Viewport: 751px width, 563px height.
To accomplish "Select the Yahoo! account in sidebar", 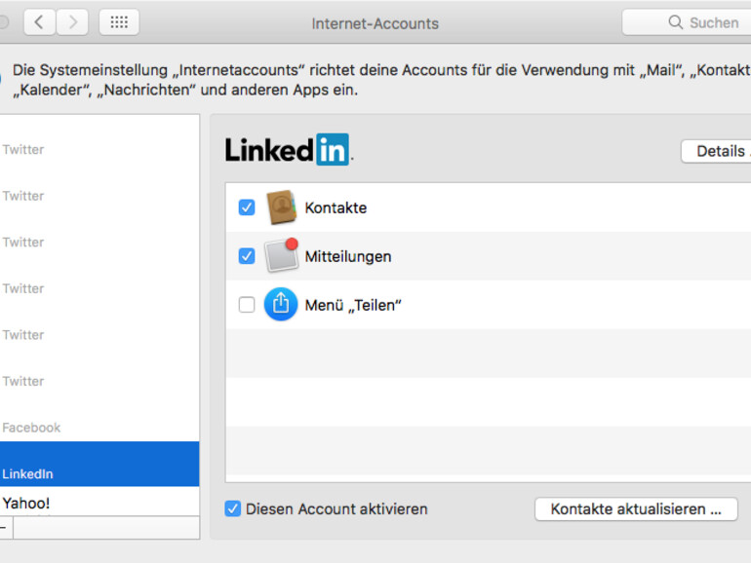I will [99, 502].
